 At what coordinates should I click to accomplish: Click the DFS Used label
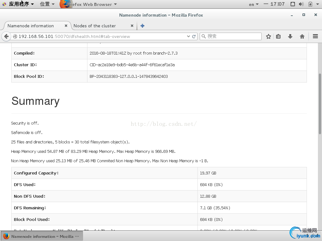pos(25,185)
